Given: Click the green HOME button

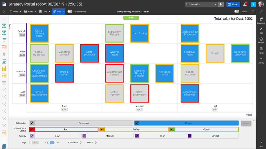Looking at the screenshot, I should point(131,18).
